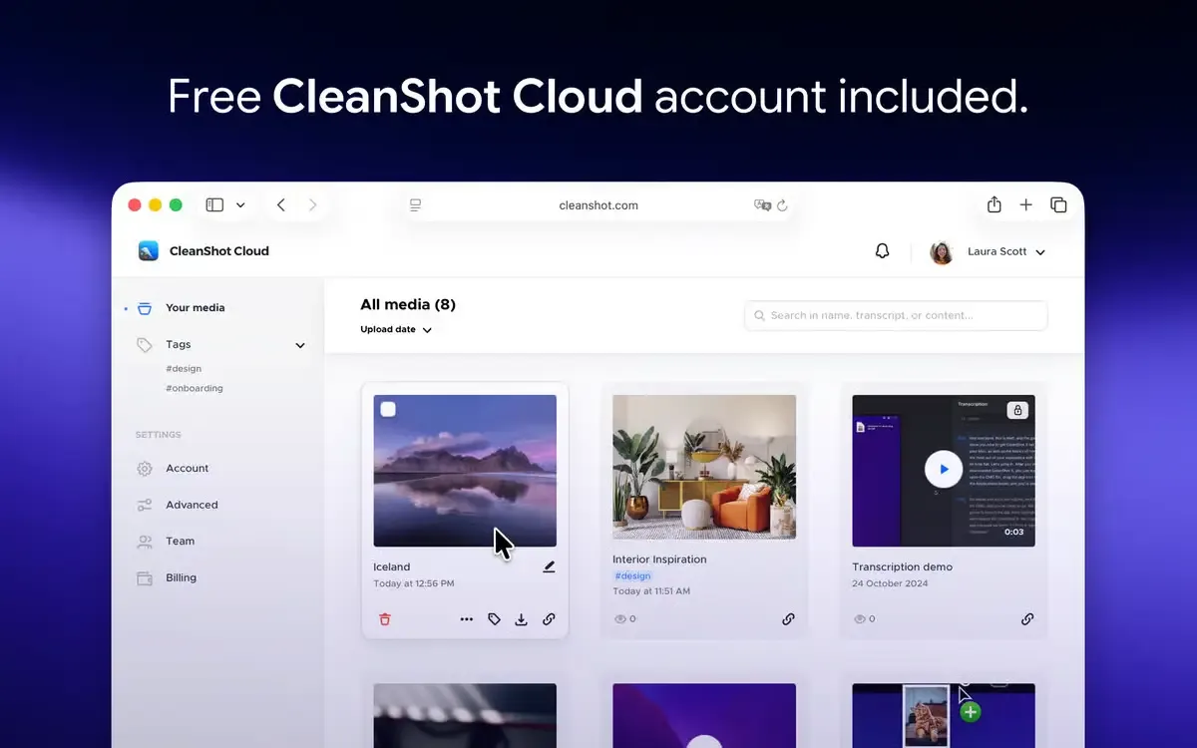Copy link icon on Iceland card
This screenshot has height=748, width=1197.
point(549,619)
